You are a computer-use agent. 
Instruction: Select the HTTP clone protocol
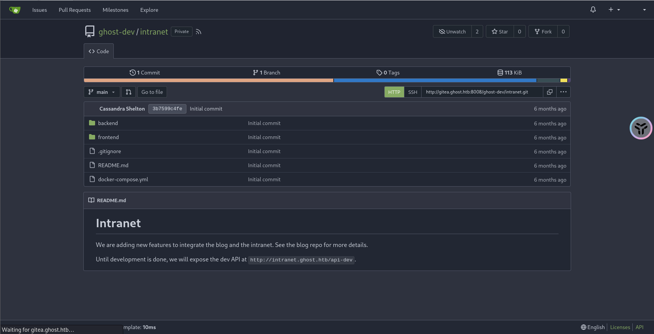click(394, 92)
